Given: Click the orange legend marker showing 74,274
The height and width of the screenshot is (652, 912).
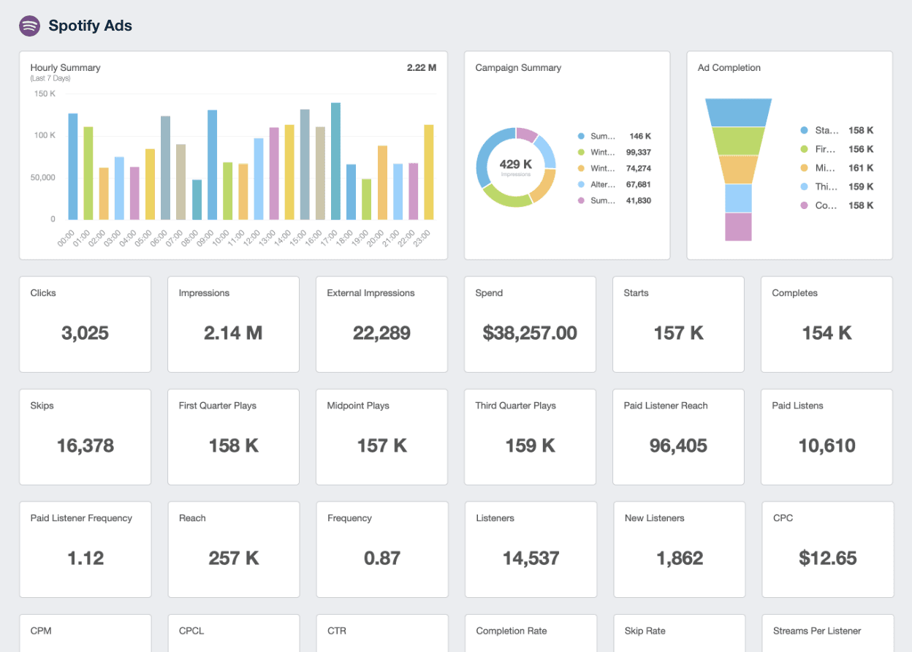Looking at the screenshot, I should [x=582, y=168].
